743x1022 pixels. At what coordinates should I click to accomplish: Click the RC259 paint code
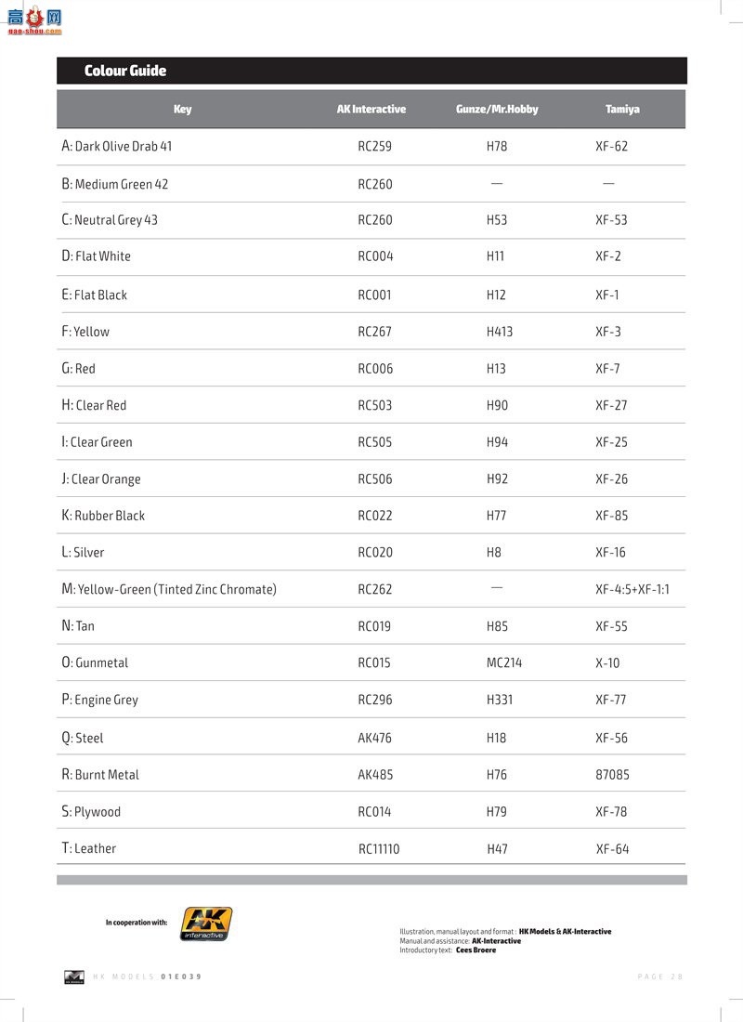[375, 147]
